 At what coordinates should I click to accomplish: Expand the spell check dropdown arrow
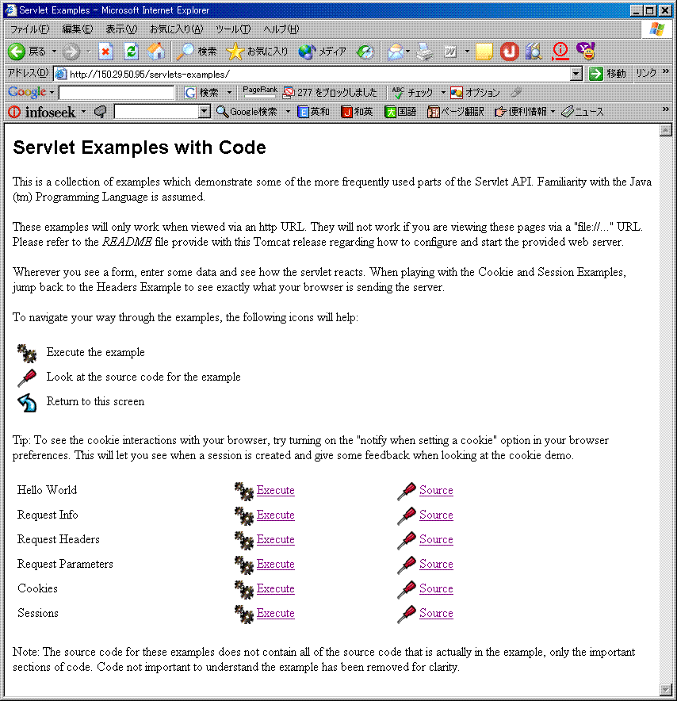[443, 93]
